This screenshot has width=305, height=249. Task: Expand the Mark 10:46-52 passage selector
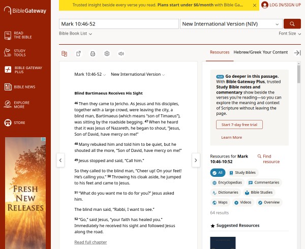[x=90, y=74]
